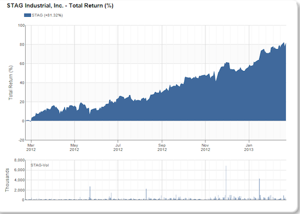Screen dimensions: 300x214
Task: Click the 2,000 volume axis tick
Action: click(19, 190)
